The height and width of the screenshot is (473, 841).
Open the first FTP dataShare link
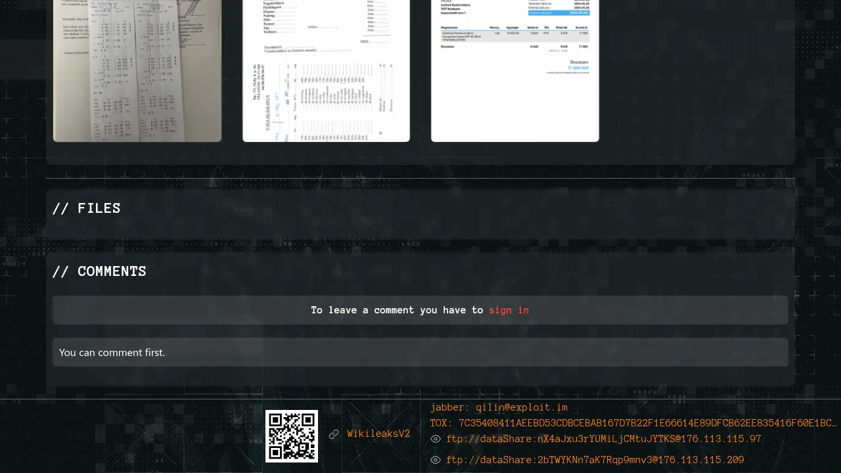coord(603,439)
